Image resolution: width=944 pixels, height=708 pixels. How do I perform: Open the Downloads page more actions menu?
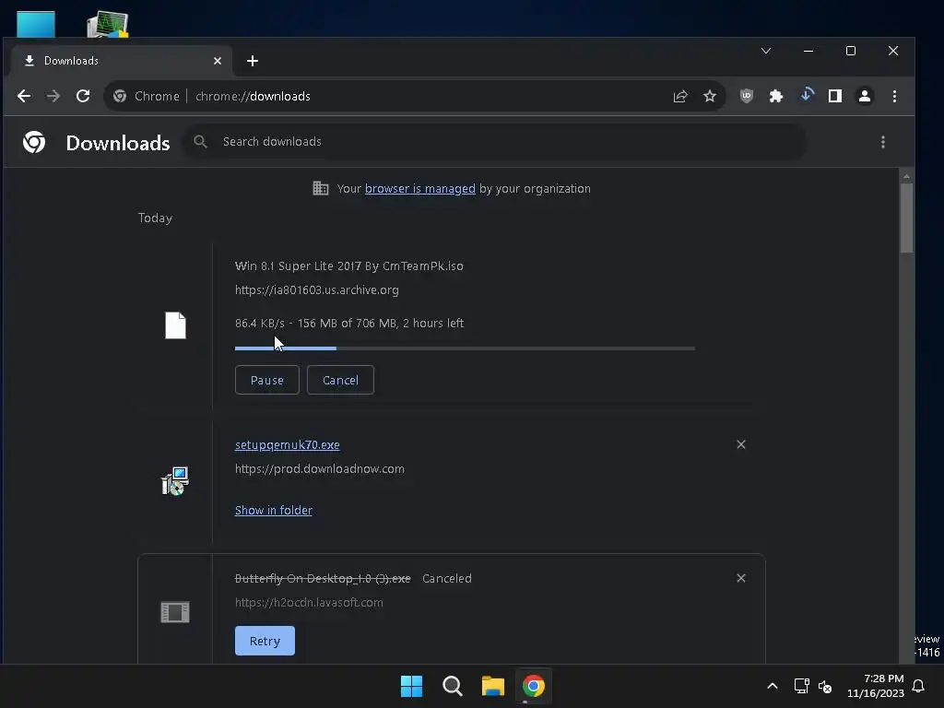(882, 142)
